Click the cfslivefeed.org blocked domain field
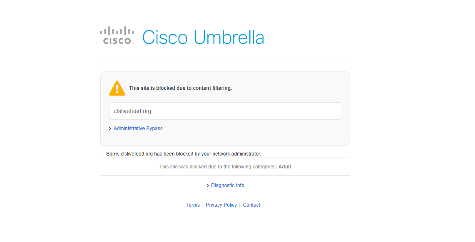This screenshot has height=242, width=475. [x=225, y=111]
